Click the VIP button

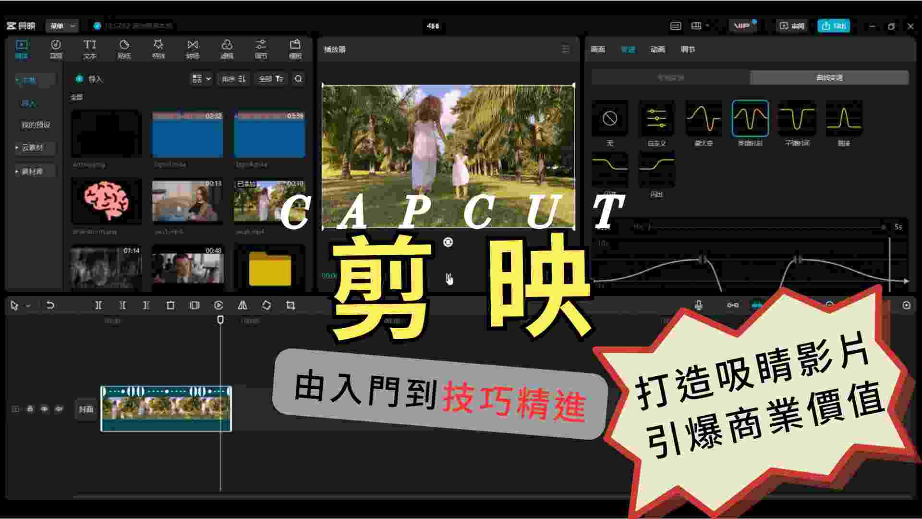[743, 26]
